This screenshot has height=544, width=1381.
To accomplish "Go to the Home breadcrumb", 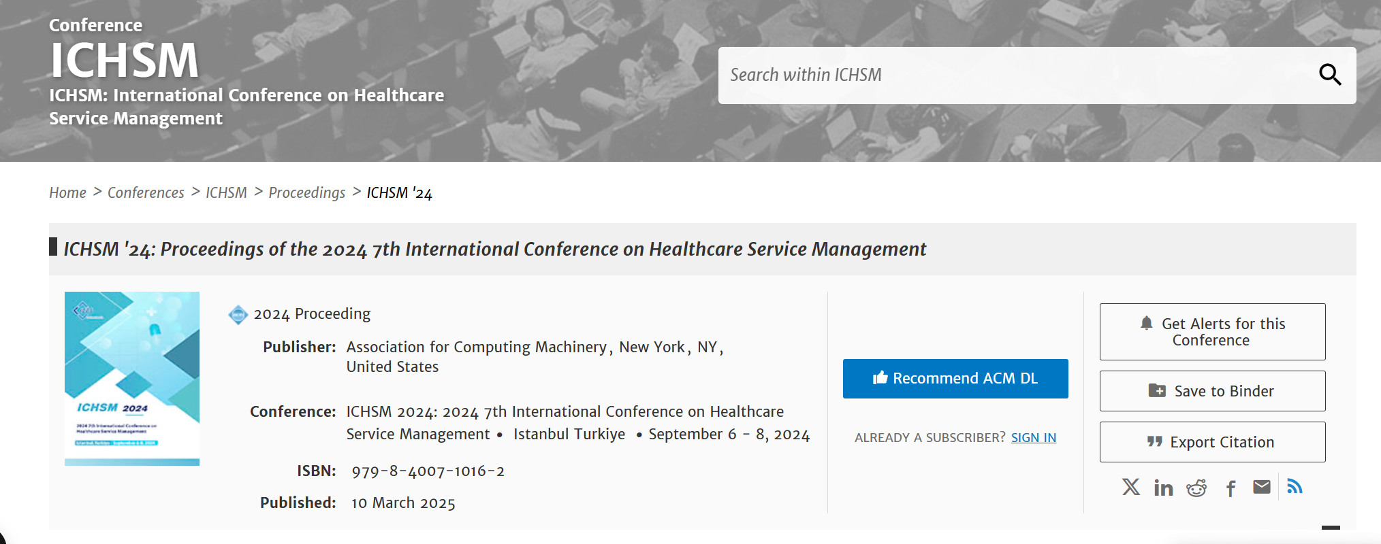I will 67,193.
